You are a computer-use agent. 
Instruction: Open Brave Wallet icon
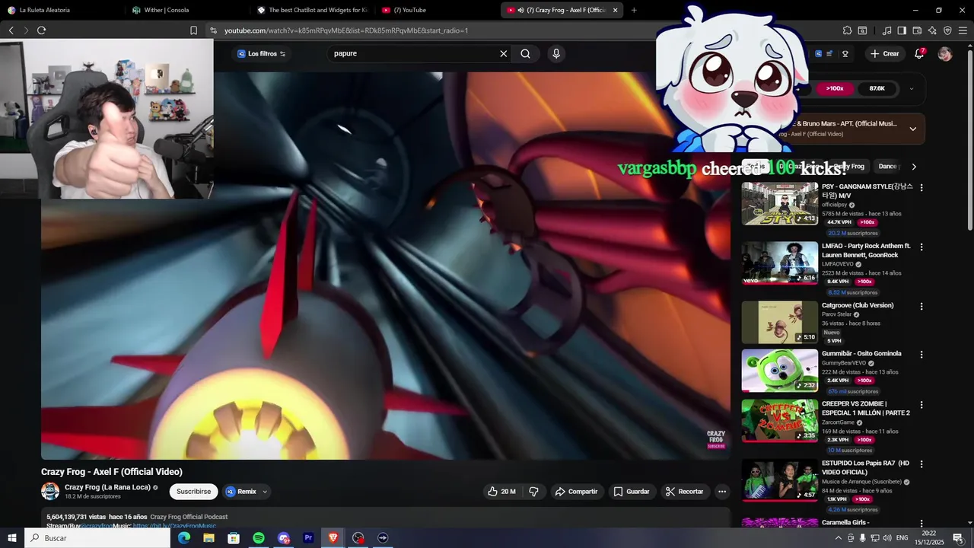coord(917,30)
